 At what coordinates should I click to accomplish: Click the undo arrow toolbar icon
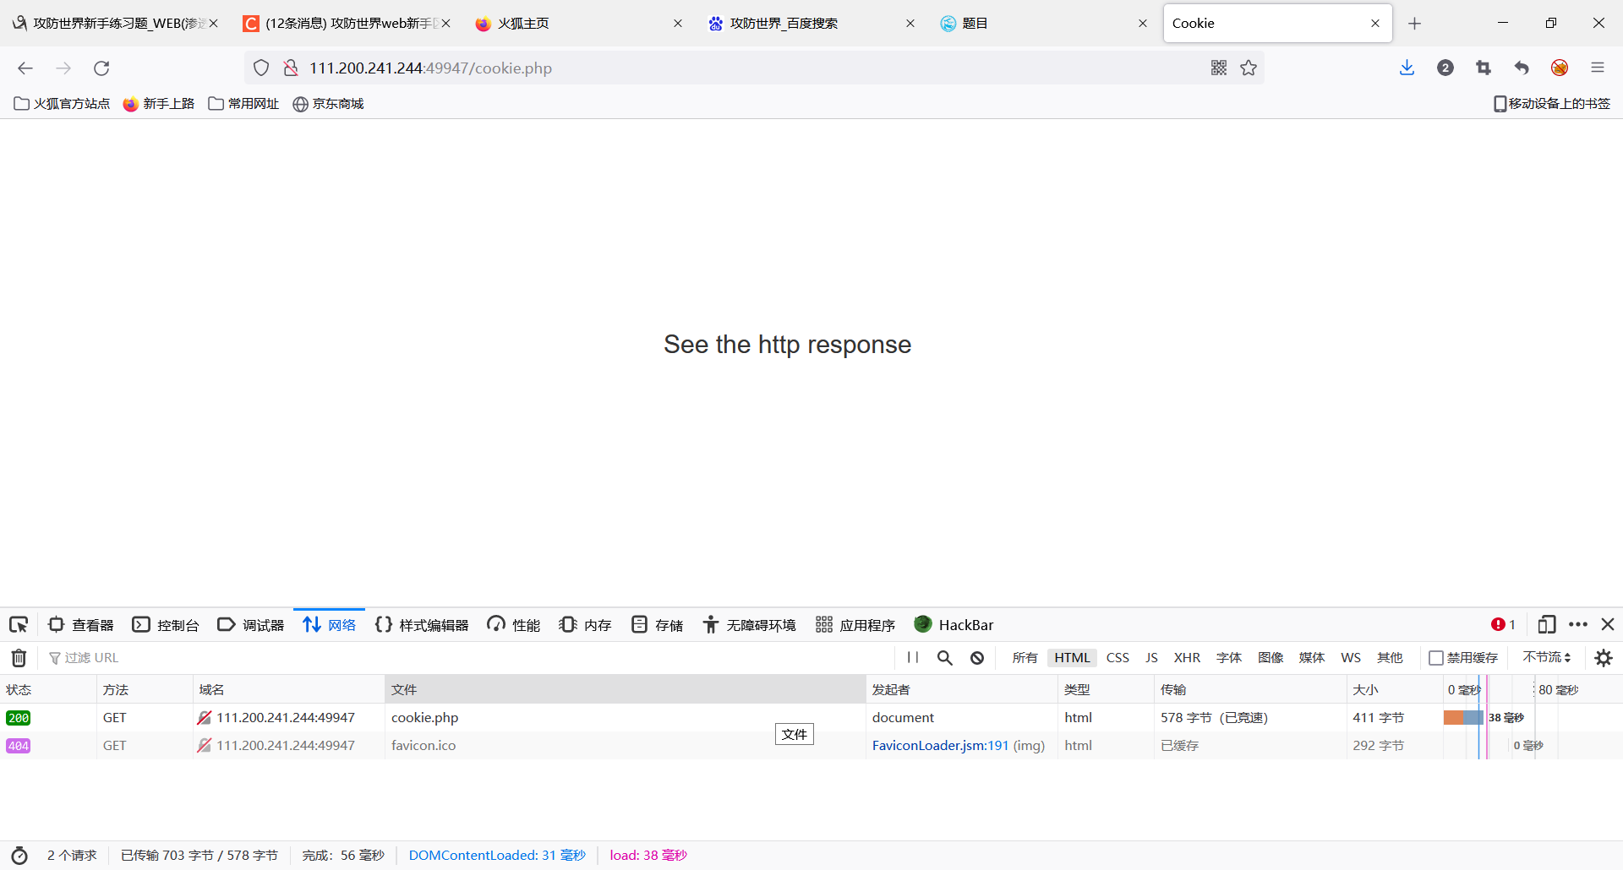pyautogui.click(x=1522, y=68)
